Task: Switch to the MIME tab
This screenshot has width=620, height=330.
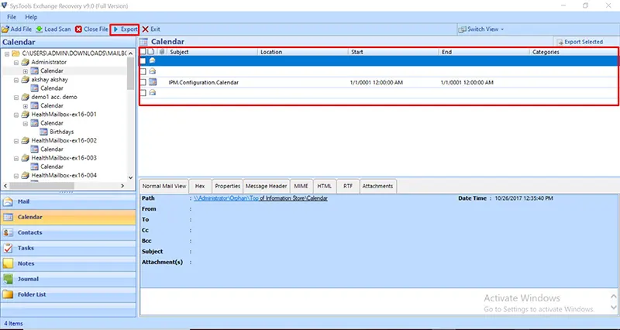Action: (x=301, y=186)
